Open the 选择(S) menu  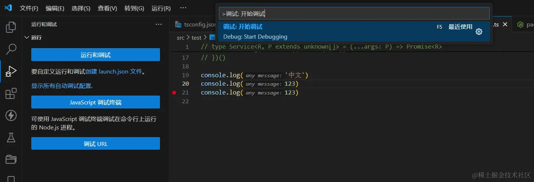(81, 8)
